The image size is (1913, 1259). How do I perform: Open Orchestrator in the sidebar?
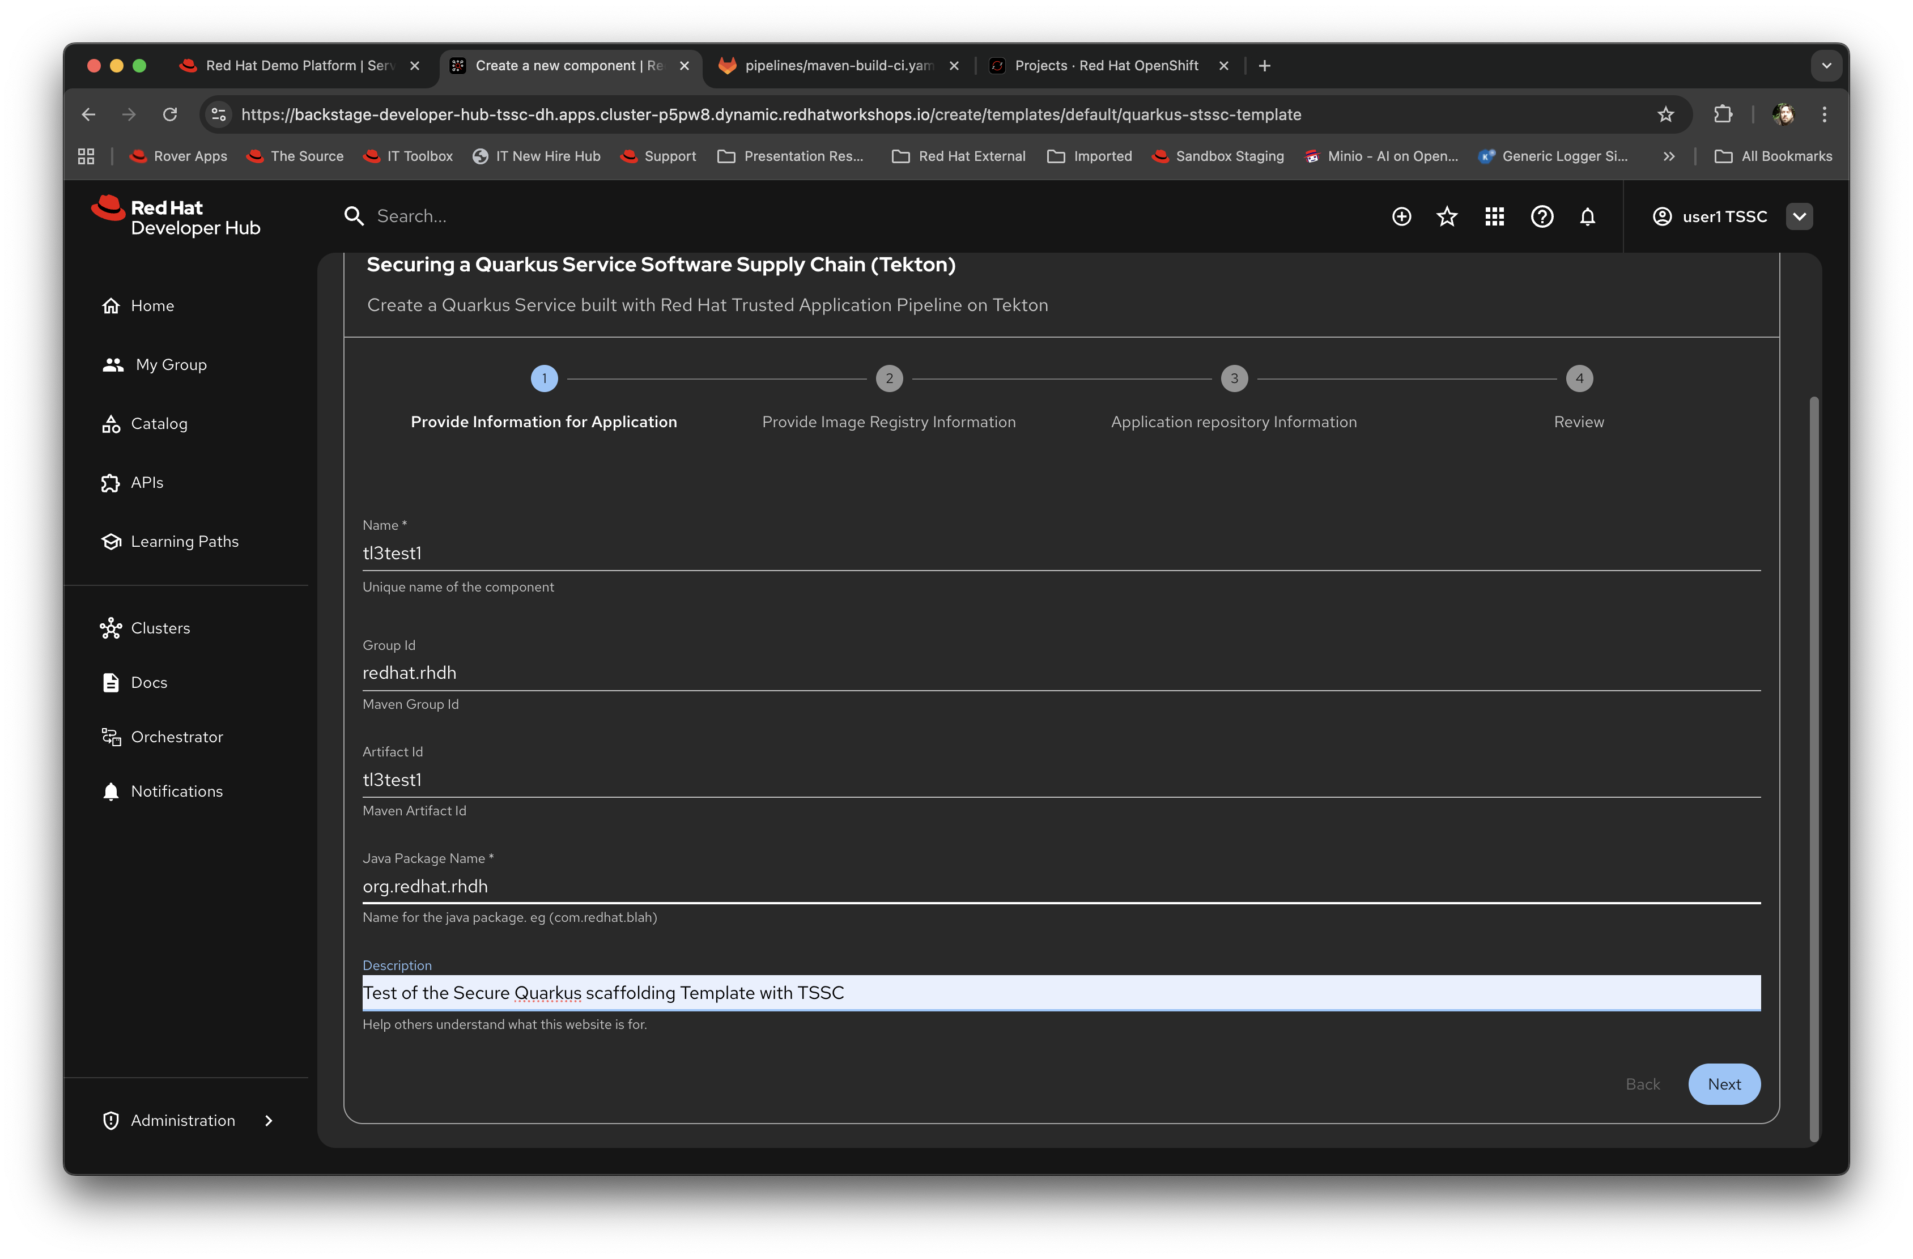tap(176, 737)
